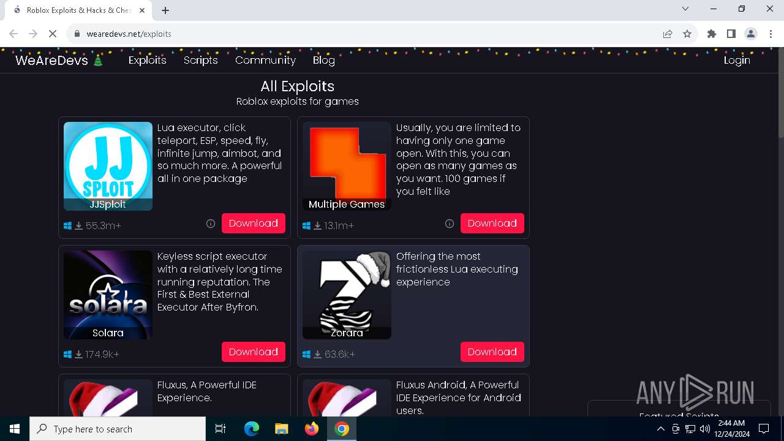Screen dimensions: 784x441
Task: Open the JJSploit logo thumbnail
Action: pyautogui.click(x=108, y=166)
